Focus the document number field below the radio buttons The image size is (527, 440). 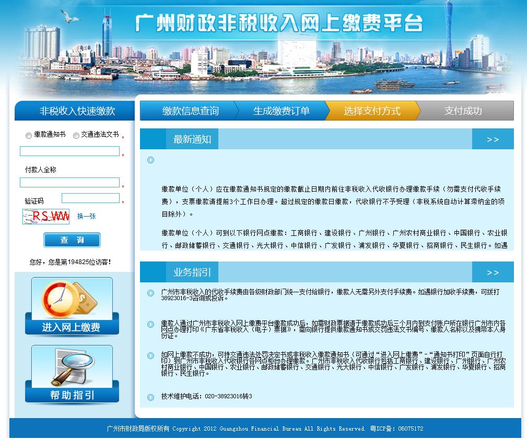69,151
